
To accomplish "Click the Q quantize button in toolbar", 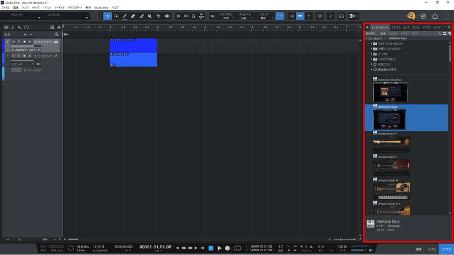I will (x=194, y=16).
